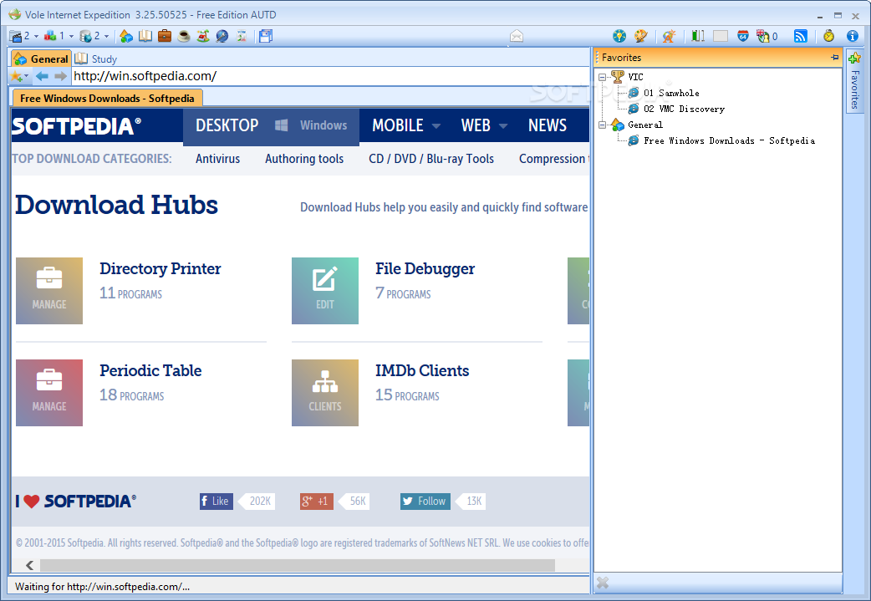Image resolution: width=871 pixels, height=601 pixels.
Task: Collapse the General favorites tree node
Action: [602, 125]
